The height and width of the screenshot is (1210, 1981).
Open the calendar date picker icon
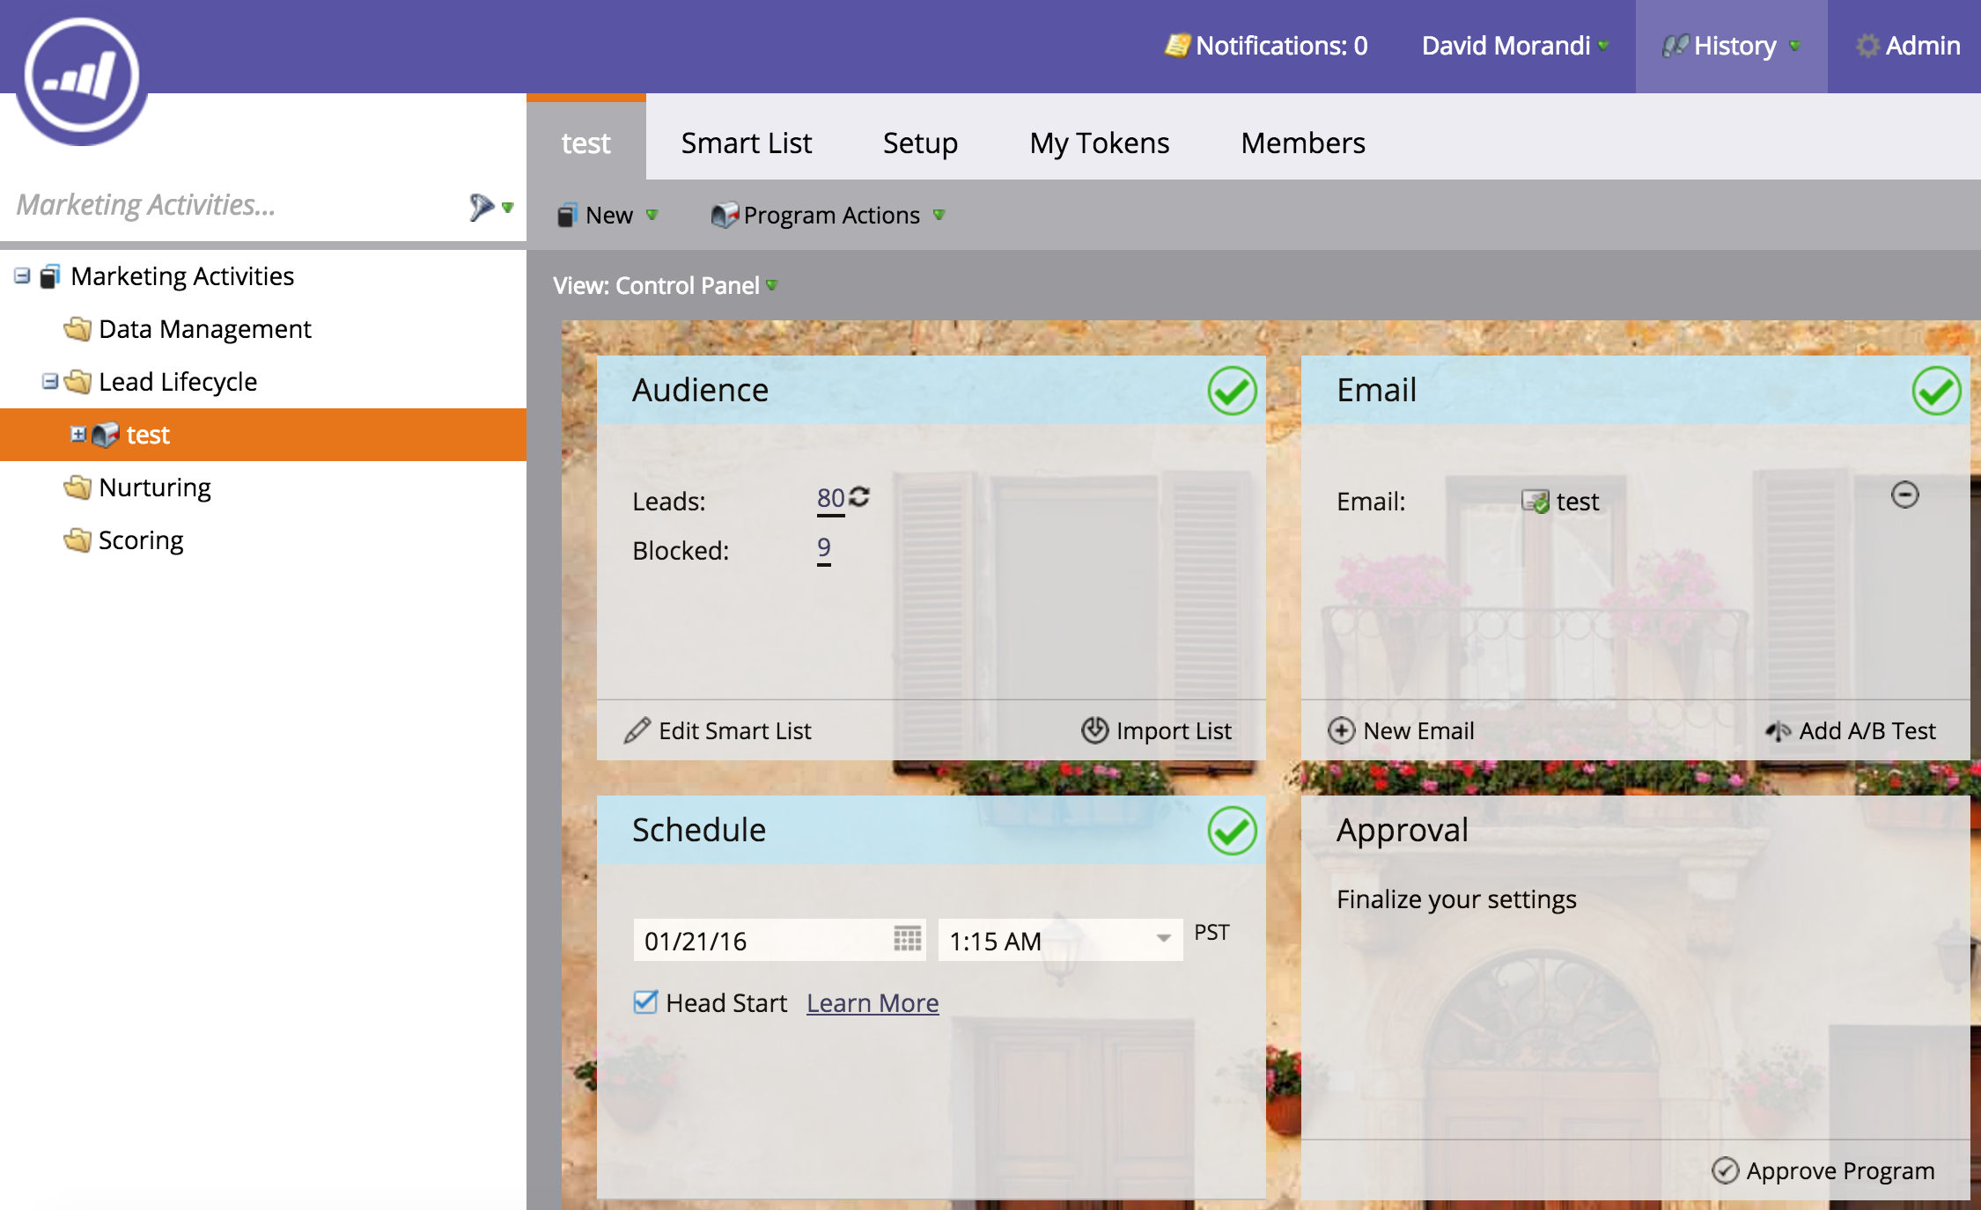pyautogui.click(x=907, y=939)
